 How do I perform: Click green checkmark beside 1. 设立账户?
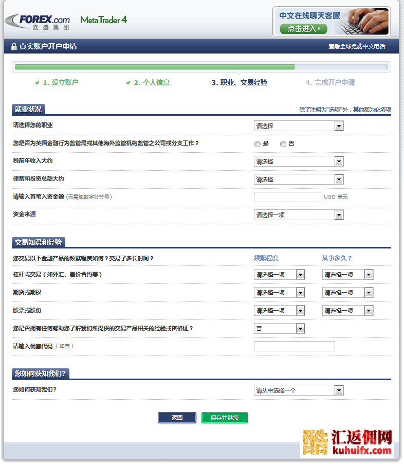(37, 82)
